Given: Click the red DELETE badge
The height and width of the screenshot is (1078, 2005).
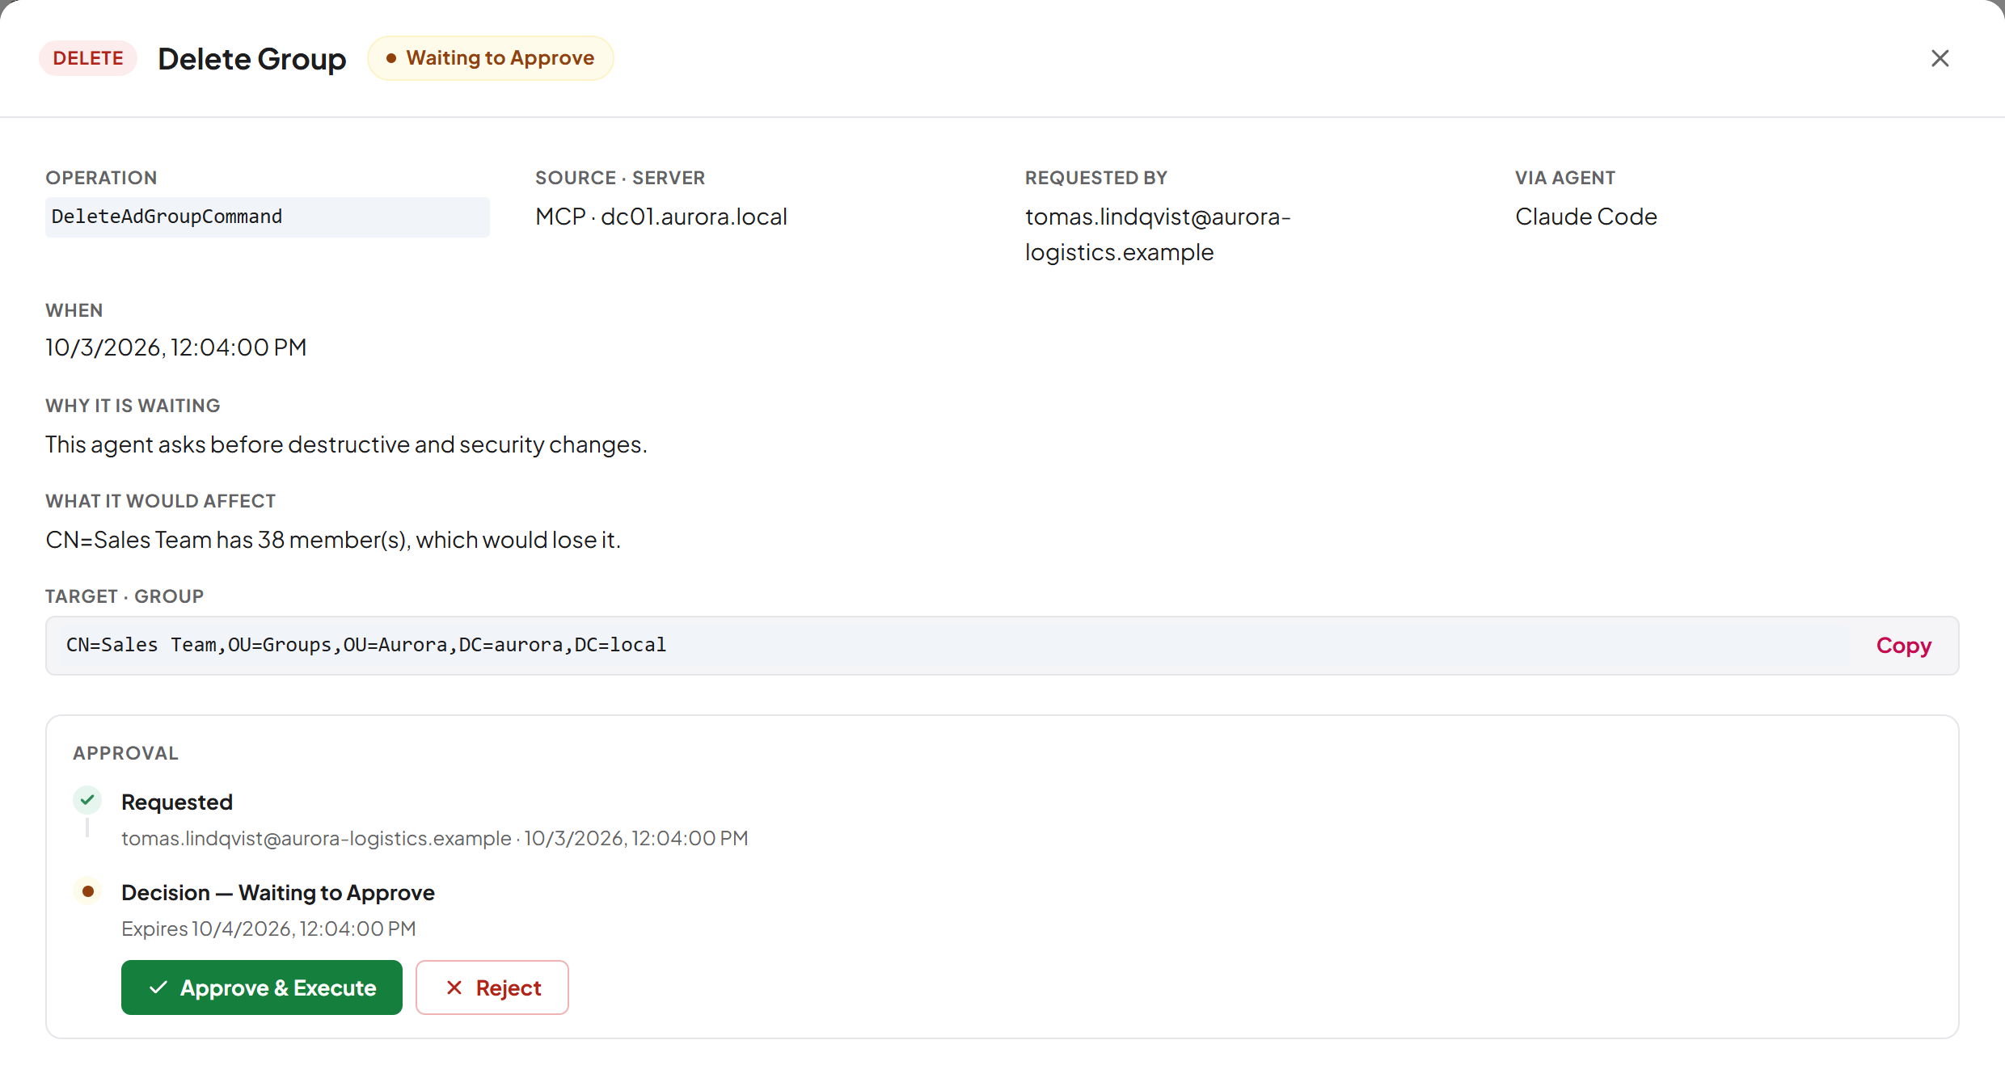Looking at the screenshot, I should 88,58.
